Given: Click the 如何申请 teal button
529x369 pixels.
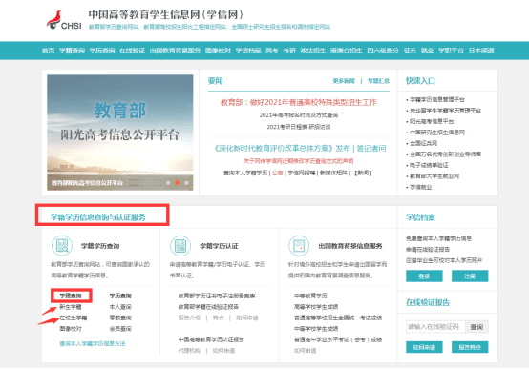Looking at the screenshot, I should pyautogui.click(x=424, y=347).
